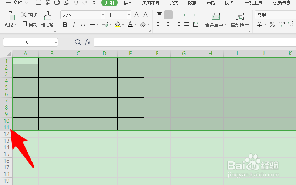Click the font color A icon
296x185 pixels.
pos(130,24)
